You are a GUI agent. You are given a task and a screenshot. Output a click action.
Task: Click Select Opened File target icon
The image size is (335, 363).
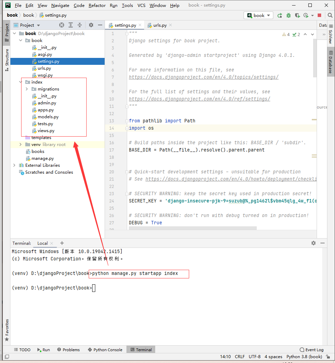tap(62, 25)
